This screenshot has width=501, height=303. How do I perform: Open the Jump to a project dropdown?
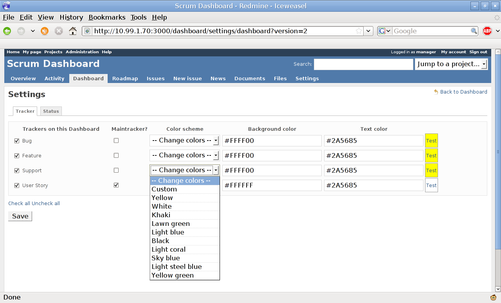point(451,64)
